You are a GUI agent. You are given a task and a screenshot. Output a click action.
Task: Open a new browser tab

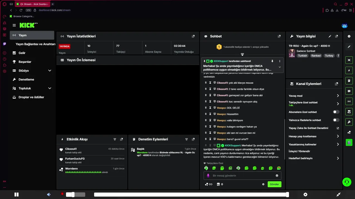click(53, 4)
